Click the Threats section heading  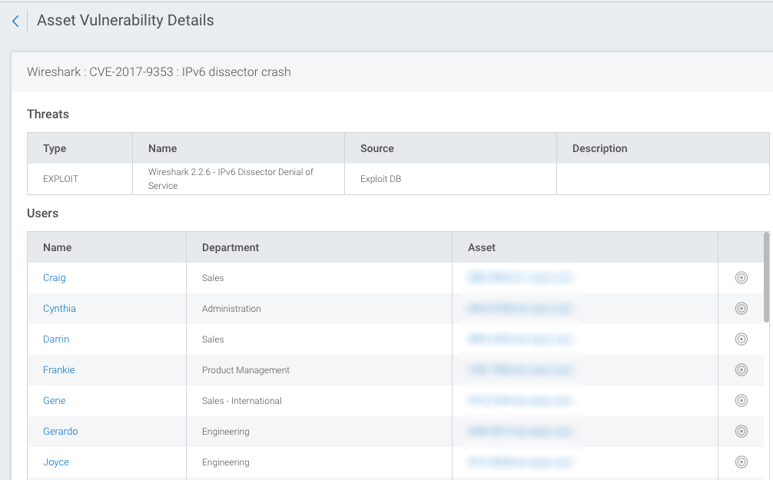pos(48,114)
